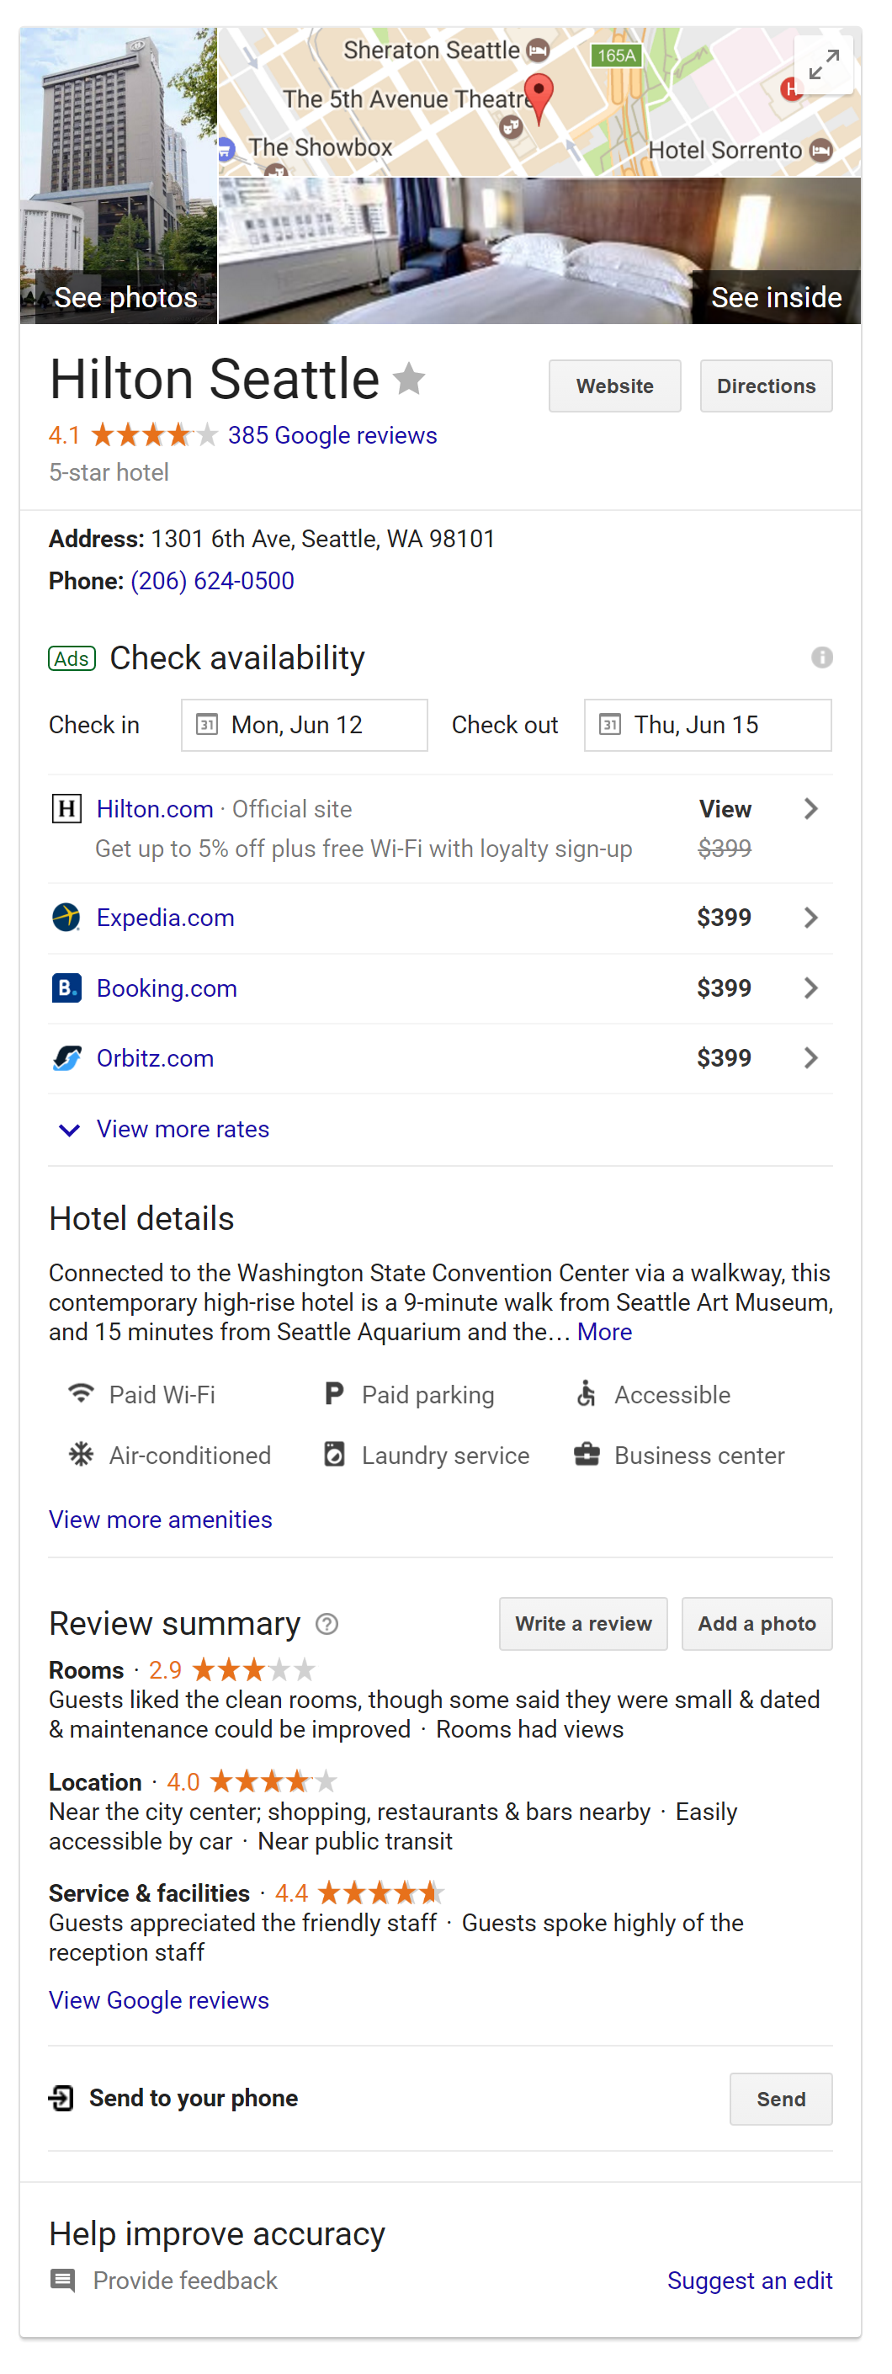This screenshot has height=2374, width=892.
Task: Open the 385 Google reviews link
Action: tap(332, 435)
